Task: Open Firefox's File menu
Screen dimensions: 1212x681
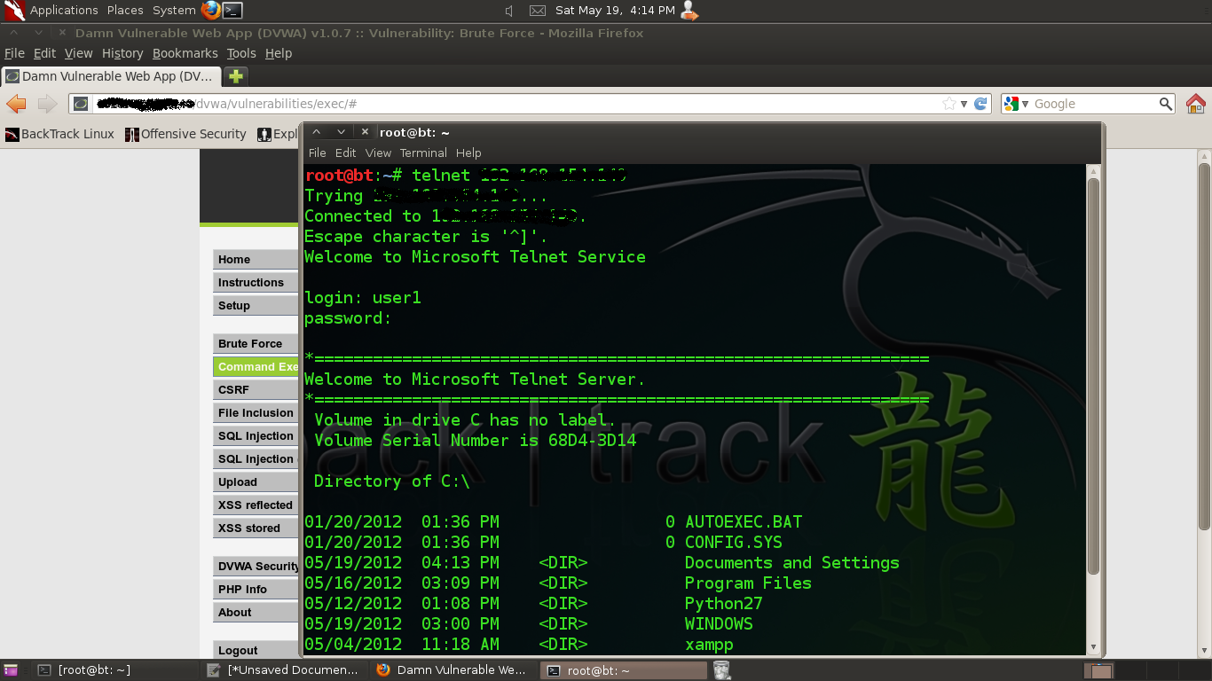Action: pyautogui.click(x=14, y=53)
